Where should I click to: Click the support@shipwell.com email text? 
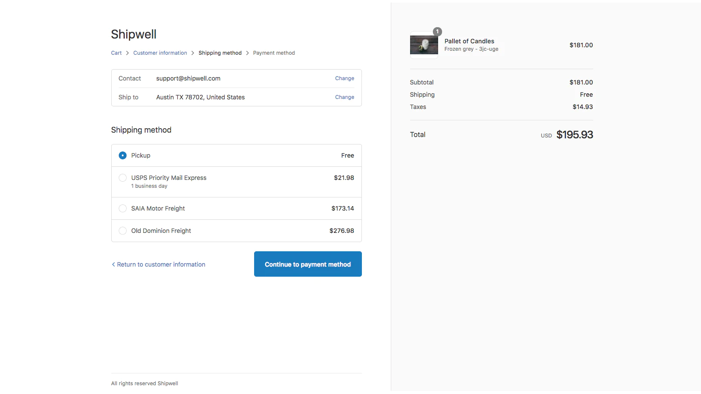pos(188,78)
